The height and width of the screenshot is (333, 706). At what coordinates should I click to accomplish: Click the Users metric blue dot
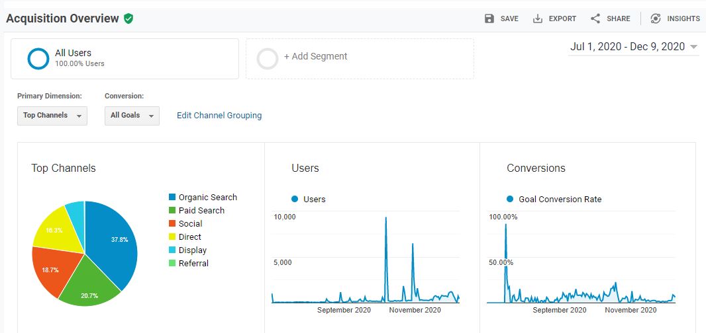point(295,199)
